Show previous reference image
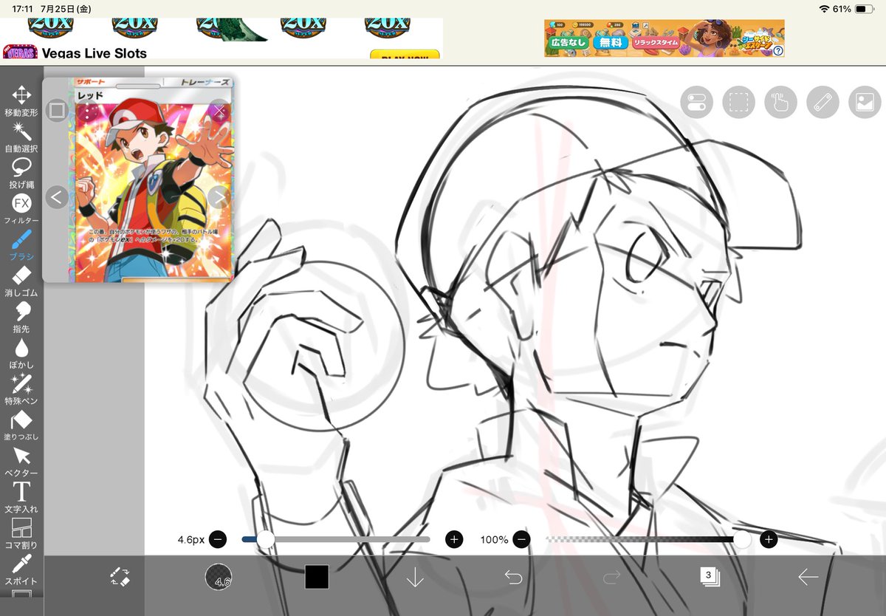886x616 pixels. (57, 197)
